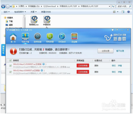Viewport: 133px width, 114px height.
Task: Open the 首页 home icon in 新毒霸
Action: point(13,38)
